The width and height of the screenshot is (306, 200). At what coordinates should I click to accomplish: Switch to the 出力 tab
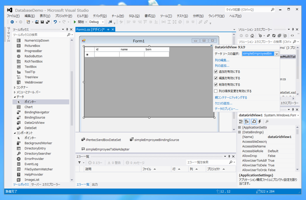95,185
